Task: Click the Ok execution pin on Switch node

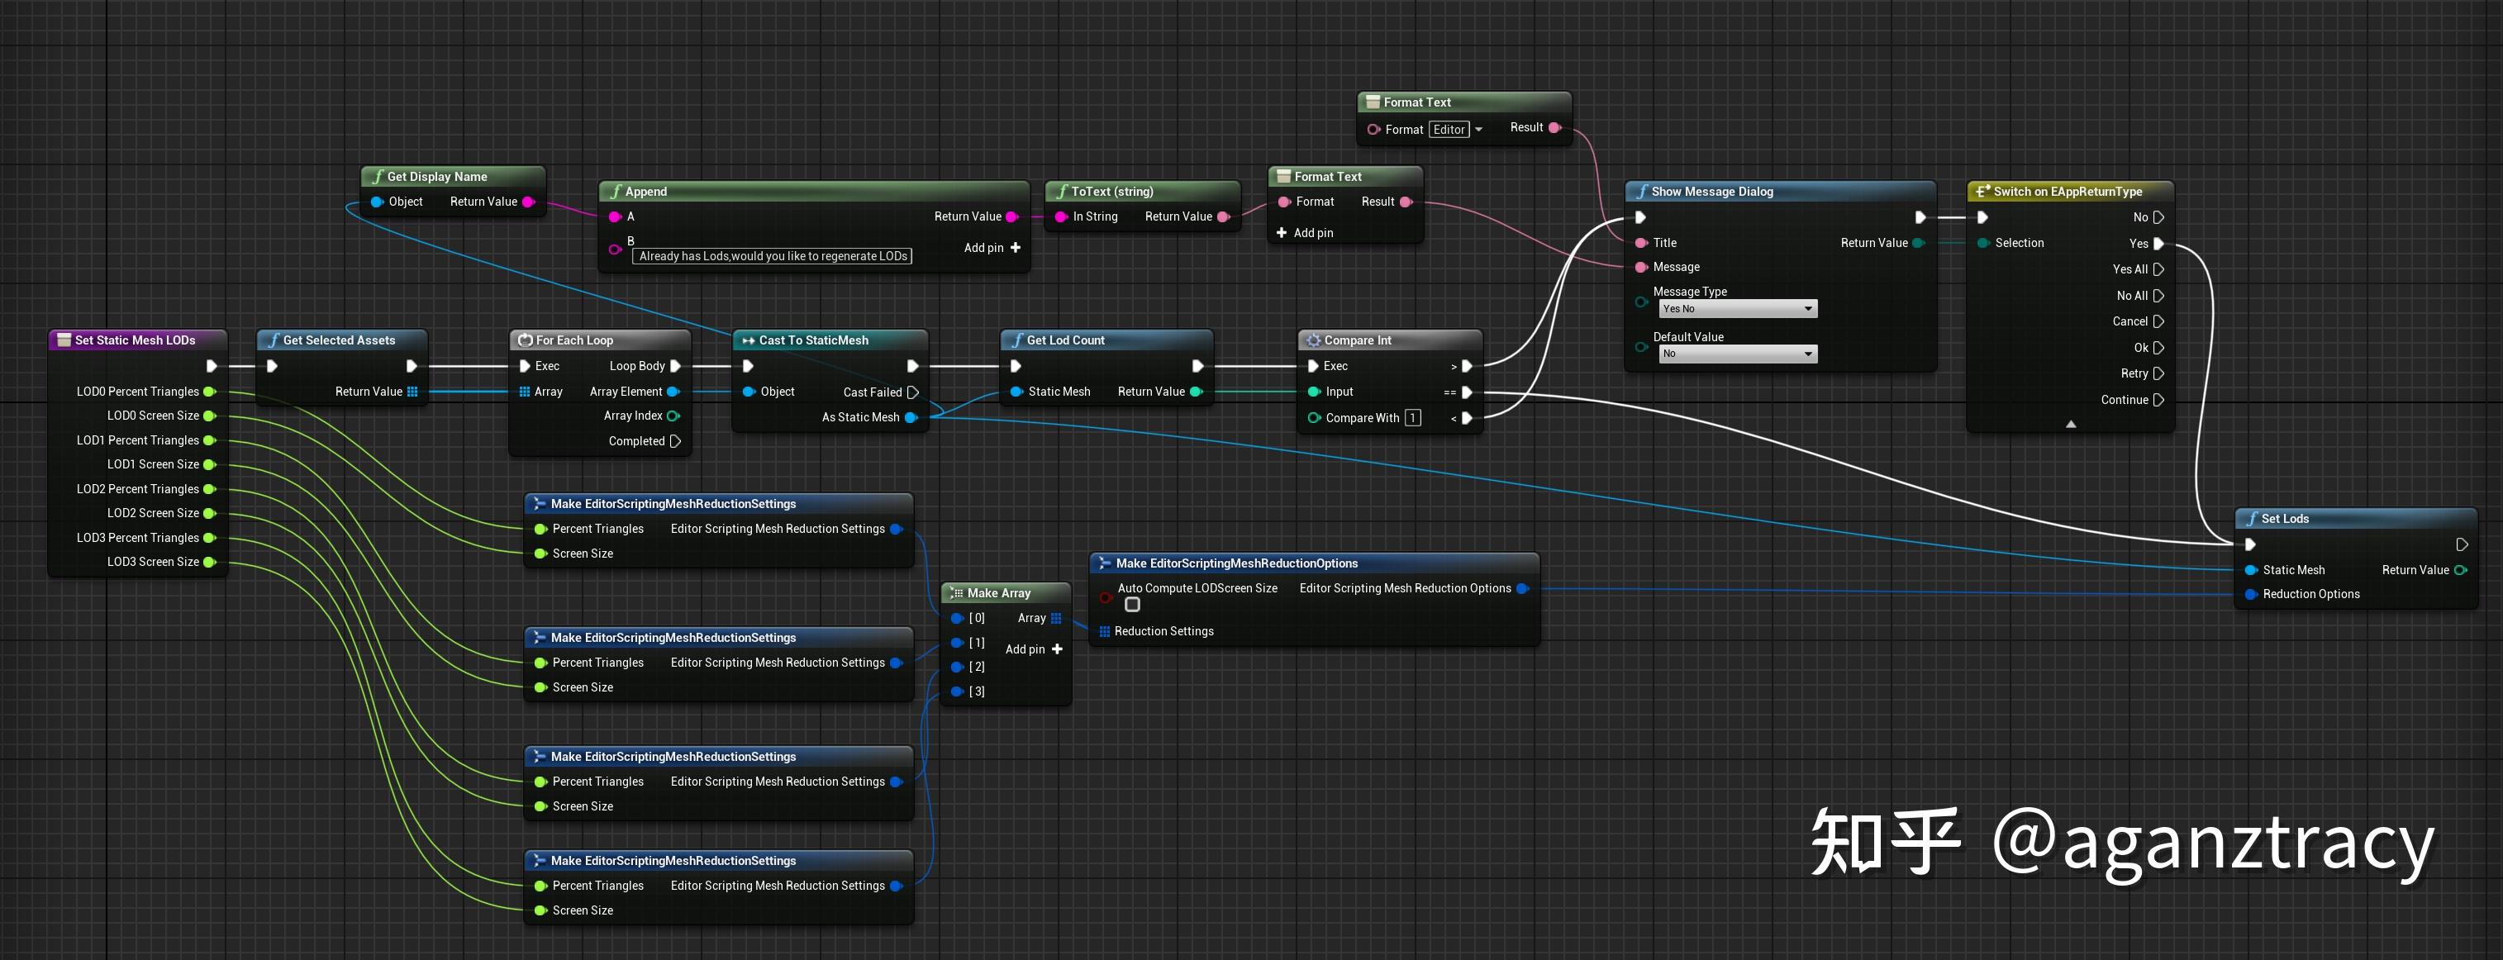Action: point(2158,348)
